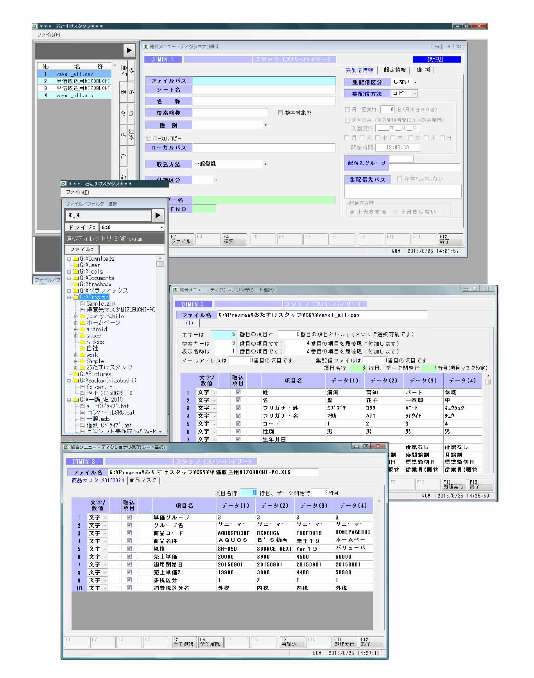Click the arrow button beside the *.* filter
The width and height of the screenshot is (534, 678).
(158, 215)
